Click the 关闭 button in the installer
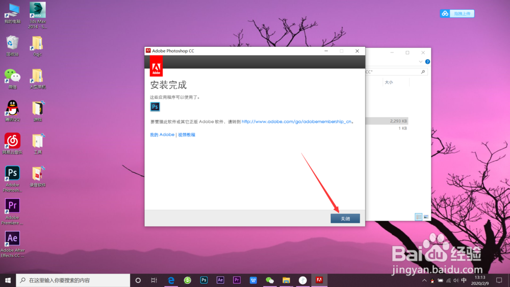 tap(345, 218)
